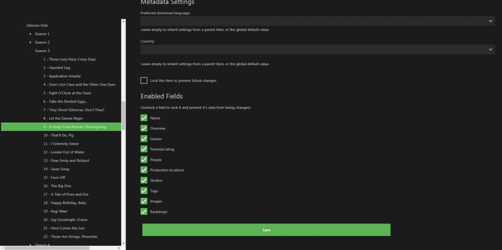Select episode 10 - That'll Do, Pig
Viewport: 502px width, 250px height.
coord(58,135)
